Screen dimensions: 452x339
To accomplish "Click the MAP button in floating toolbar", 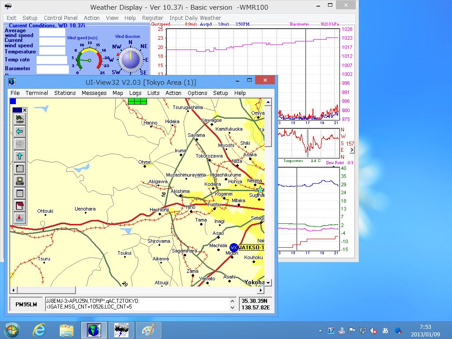I will pos(20,119).
